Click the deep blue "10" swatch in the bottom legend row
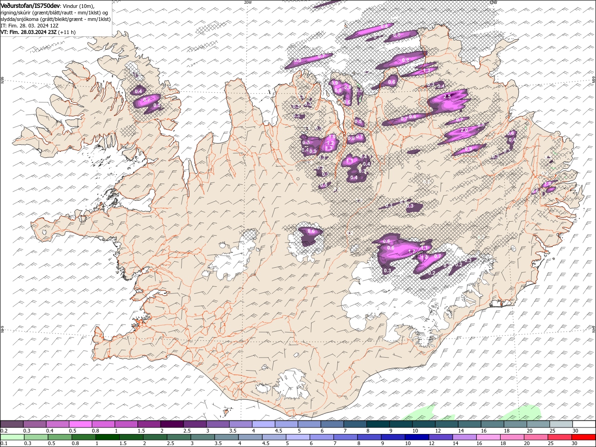Viewport: 596px width, 447px height. pos(416,437)
